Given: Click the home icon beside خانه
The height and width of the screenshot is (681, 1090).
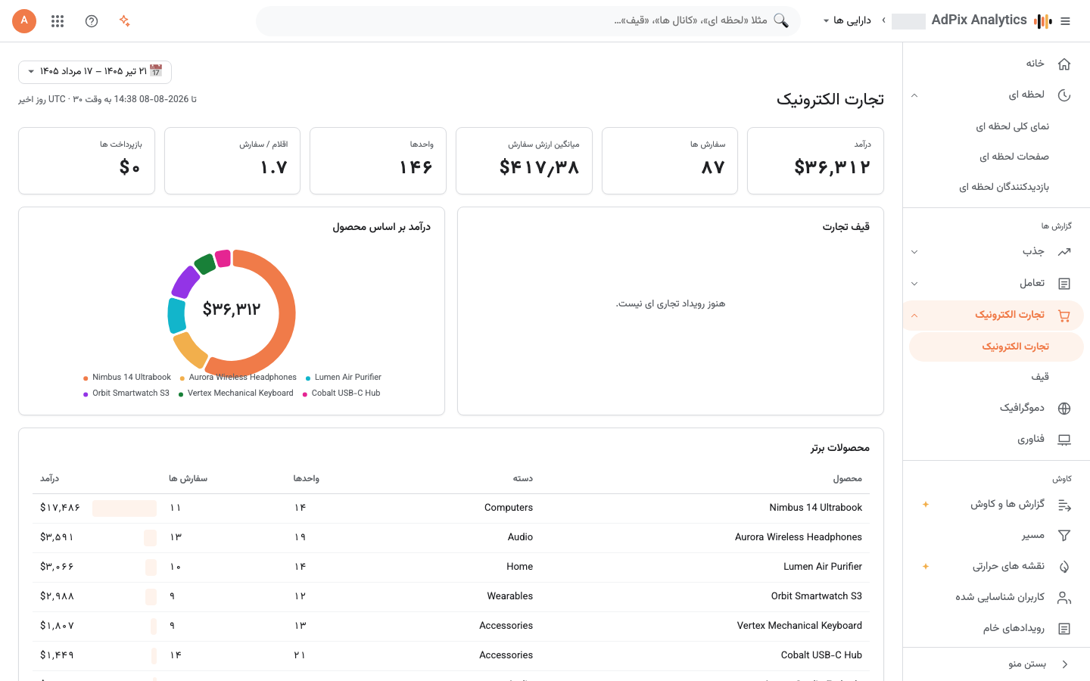Looking at the screenshot, I should tap(1064, 64).
